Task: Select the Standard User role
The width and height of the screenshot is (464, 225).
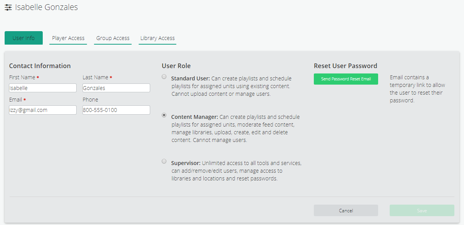Action: tap(164, 77)
